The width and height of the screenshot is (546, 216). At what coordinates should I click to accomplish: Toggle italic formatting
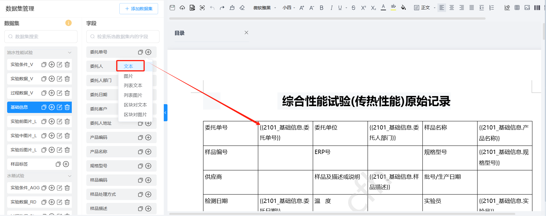(332, 8)
